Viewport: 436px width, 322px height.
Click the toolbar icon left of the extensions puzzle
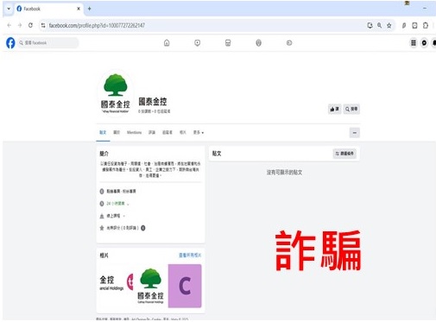coord(414,25)
